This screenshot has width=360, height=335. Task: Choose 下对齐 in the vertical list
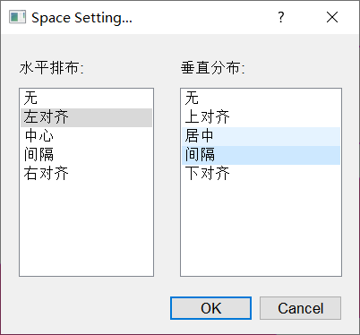coord(261,174)
